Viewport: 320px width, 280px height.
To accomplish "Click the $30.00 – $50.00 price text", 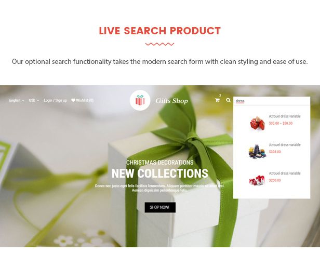I will pyautogui.click(x=281, y=123).
